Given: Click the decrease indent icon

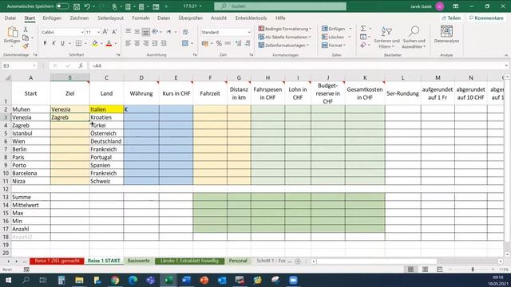Looking at the screenshot, I should pyautogui.click(x=155, y=43).
